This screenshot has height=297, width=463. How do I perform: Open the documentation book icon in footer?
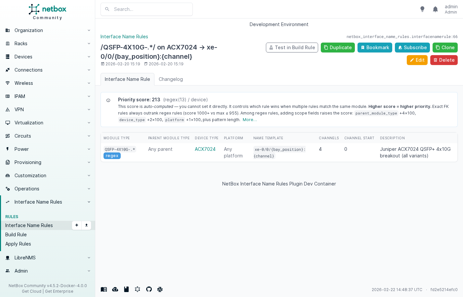104,289
